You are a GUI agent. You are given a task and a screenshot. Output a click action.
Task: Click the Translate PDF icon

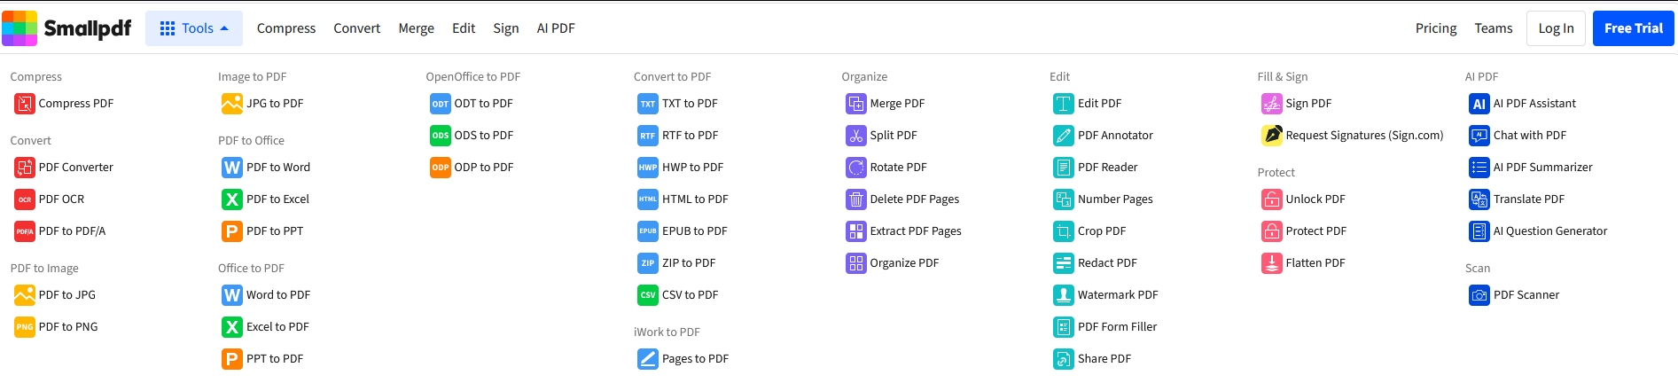(1479, 199)
